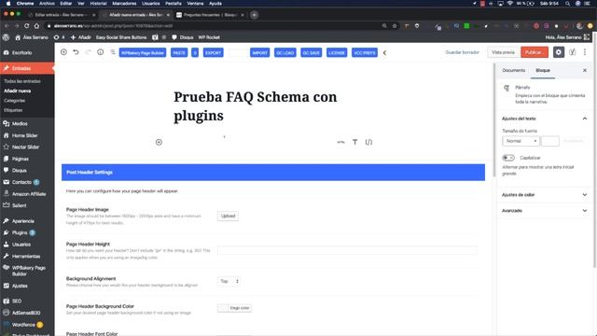The image size is (597, 336).
Task: Reload the page in Chrome
Action: click(27, 26)
